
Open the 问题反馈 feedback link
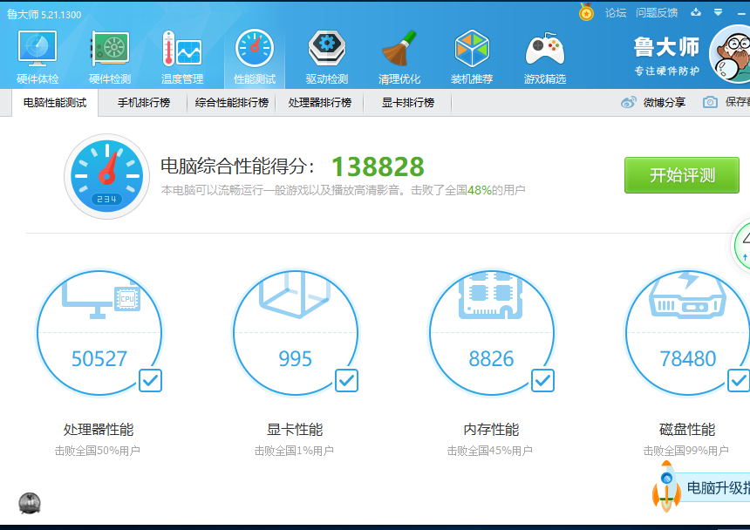(656, 13)
